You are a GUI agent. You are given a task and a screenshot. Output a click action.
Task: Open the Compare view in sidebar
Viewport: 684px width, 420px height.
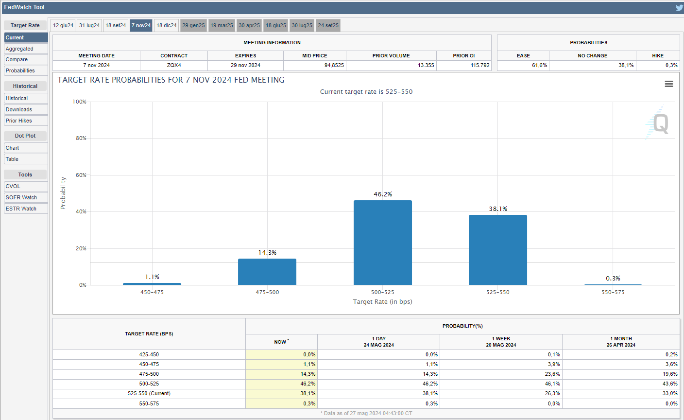(x=26, y=59)
